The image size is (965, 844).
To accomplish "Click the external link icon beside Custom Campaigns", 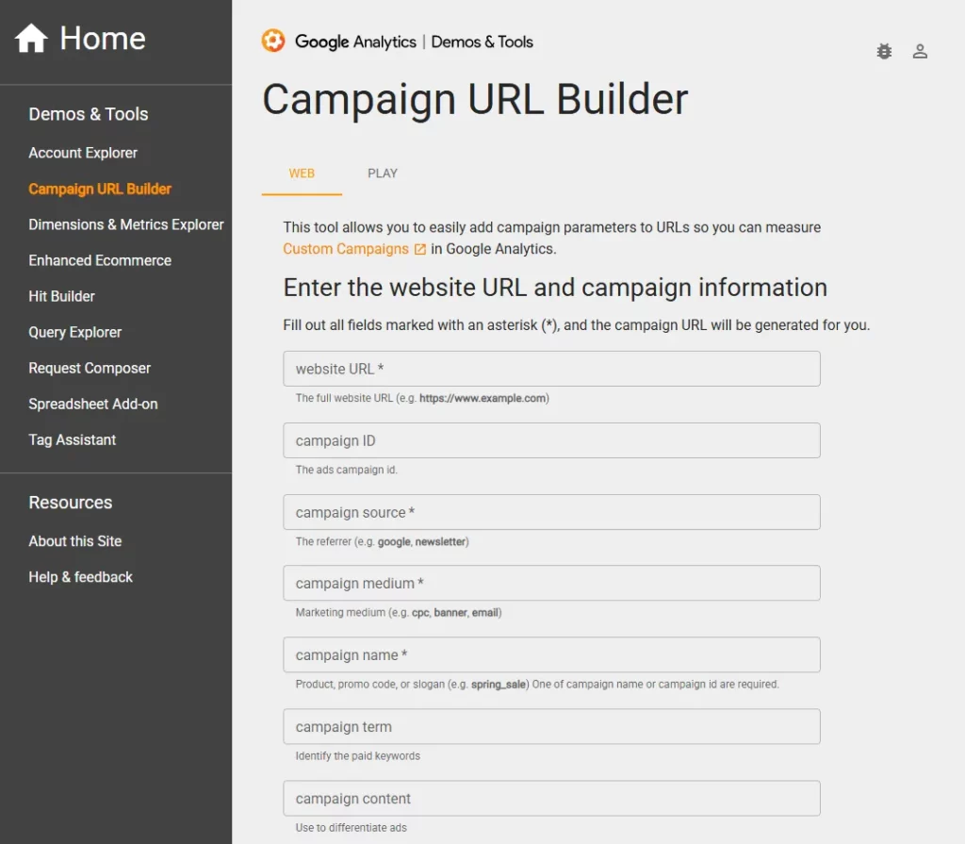I will click(x=420, y=249).
